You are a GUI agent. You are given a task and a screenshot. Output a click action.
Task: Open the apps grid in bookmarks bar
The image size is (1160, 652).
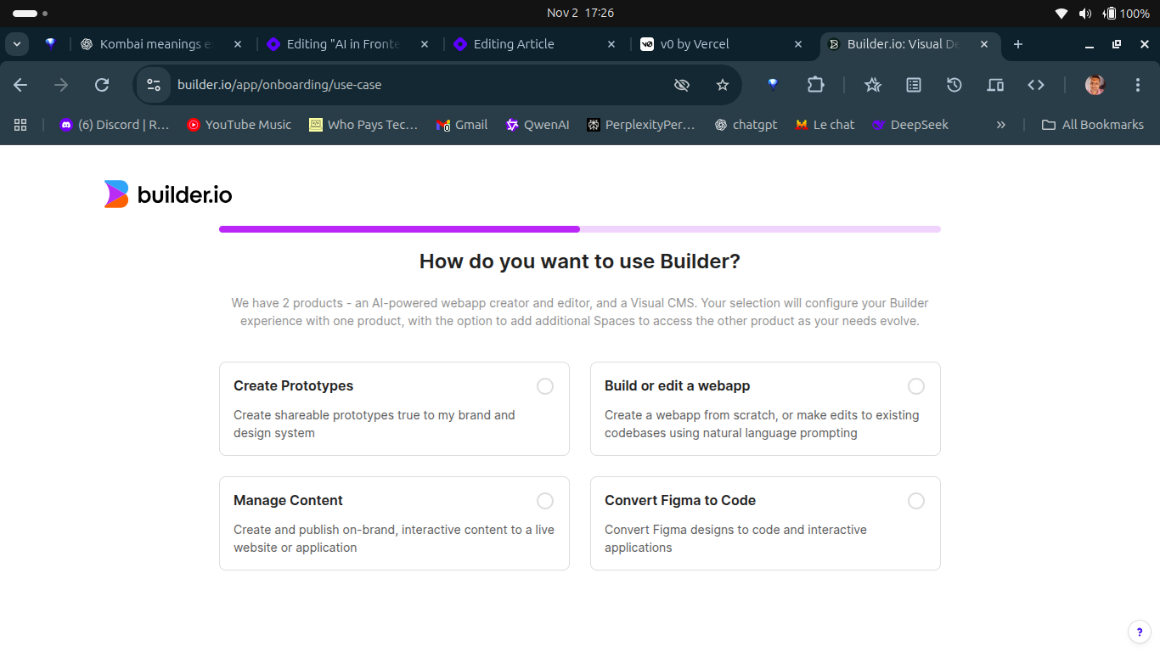21,125
